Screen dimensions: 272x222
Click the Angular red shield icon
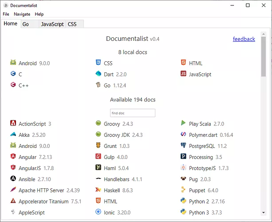13,157
